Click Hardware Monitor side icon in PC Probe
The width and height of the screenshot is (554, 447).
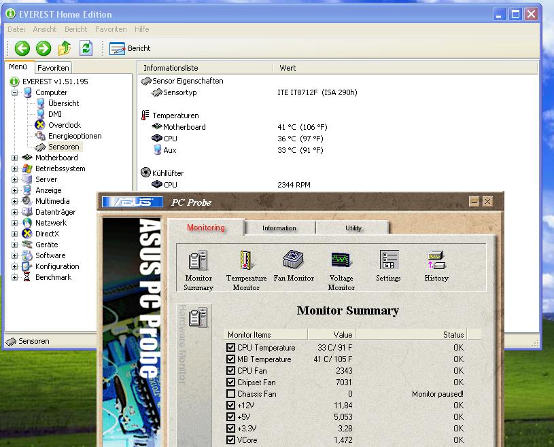point(198,317)
